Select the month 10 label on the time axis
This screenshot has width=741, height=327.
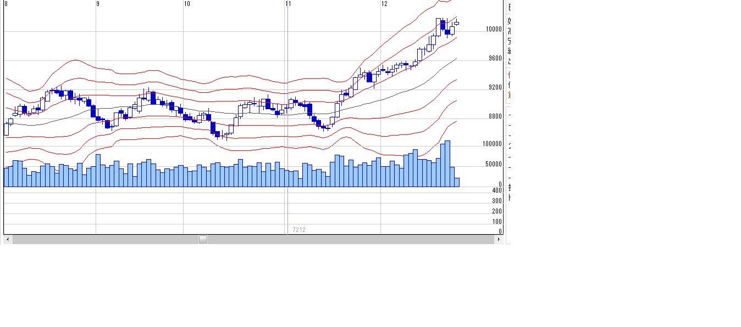(x=187, y=4)
